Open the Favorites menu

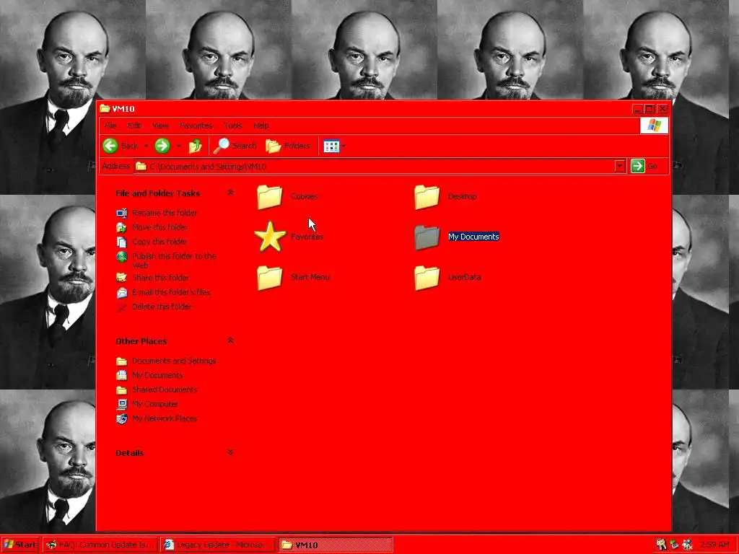tap(196, 126)
